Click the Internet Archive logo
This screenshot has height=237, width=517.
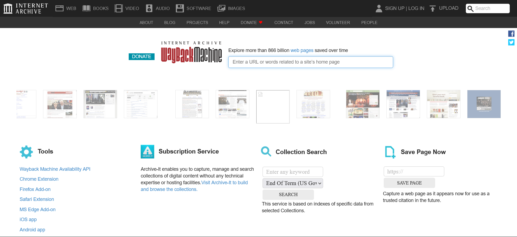[26, 8]
